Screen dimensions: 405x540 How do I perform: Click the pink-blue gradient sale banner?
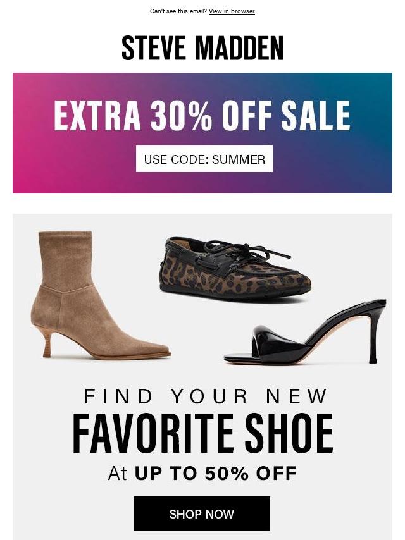pos(202,133)
